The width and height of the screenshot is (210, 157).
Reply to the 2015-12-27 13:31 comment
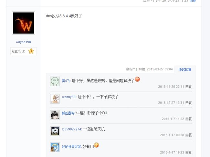point(188,103)
